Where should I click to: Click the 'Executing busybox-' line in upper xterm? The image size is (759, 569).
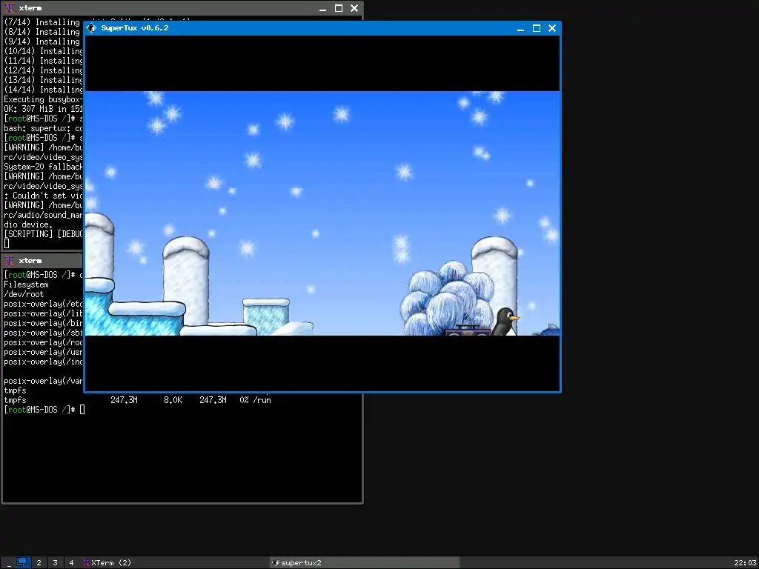(44, 100)
